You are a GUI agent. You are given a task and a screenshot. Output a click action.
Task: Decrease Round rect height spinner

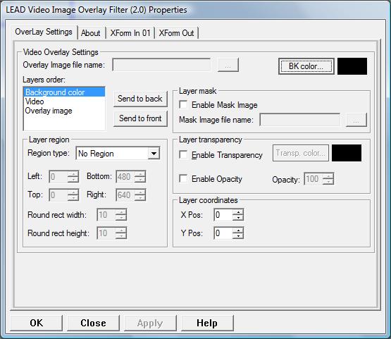121,236
